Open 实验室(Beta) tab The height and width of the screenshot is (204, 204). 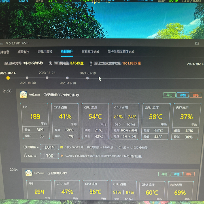coord(90,52)
